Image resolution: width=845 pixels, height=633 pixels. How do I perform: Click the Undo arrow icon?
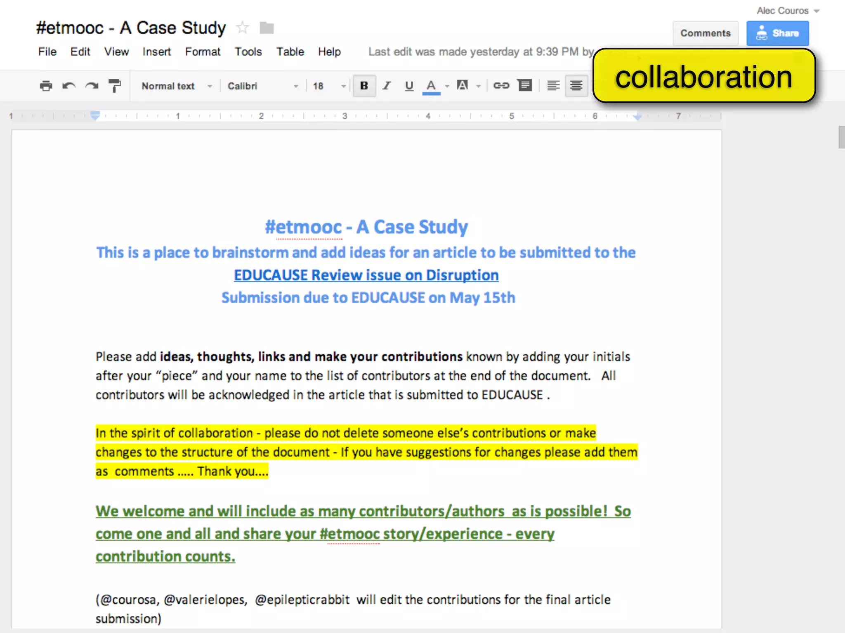(x=68, y=86)
